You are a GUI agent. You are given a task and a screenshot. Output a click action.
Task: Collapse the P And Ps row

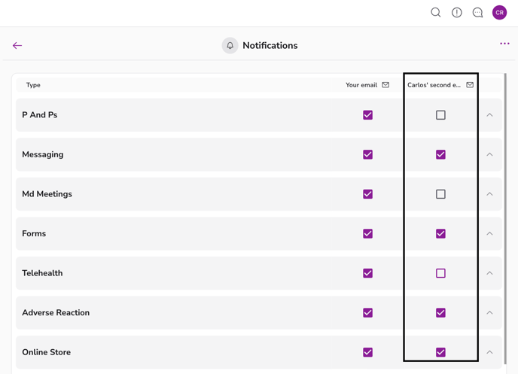(489, 115)
